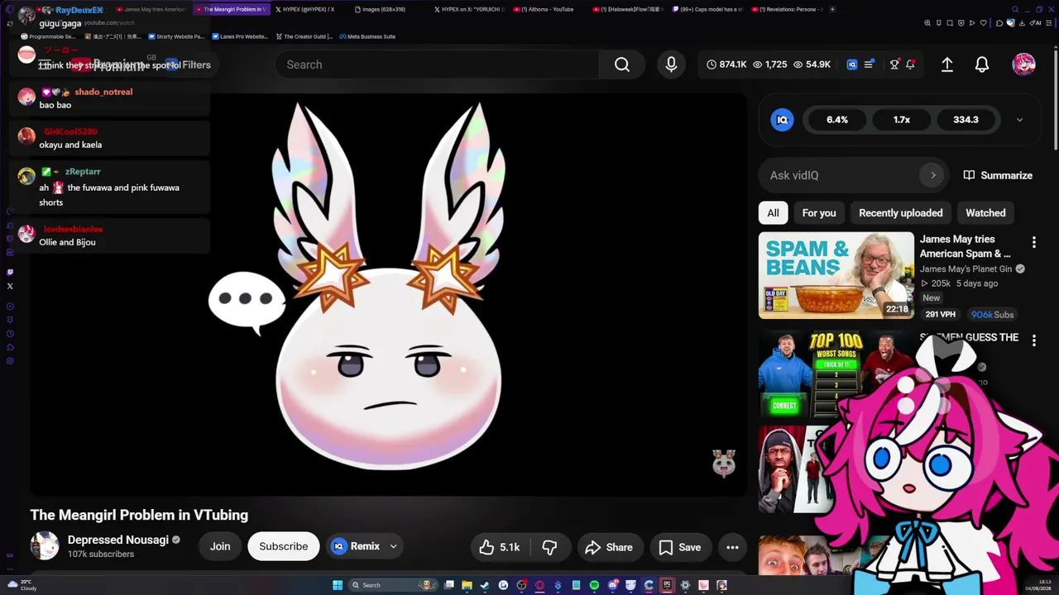This screenshot has width=1059, height=595.
Task: Open the vidIQ list menu icon
Action: (869, 64)
